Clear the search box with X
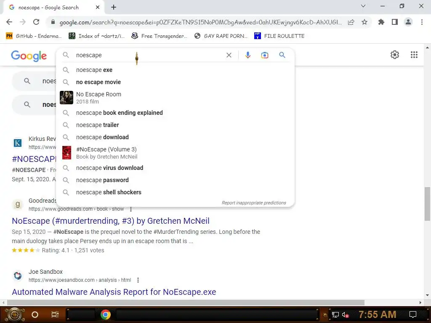Image resolution: width=431 pixels, height=323 pixels. tap(229, 55)
